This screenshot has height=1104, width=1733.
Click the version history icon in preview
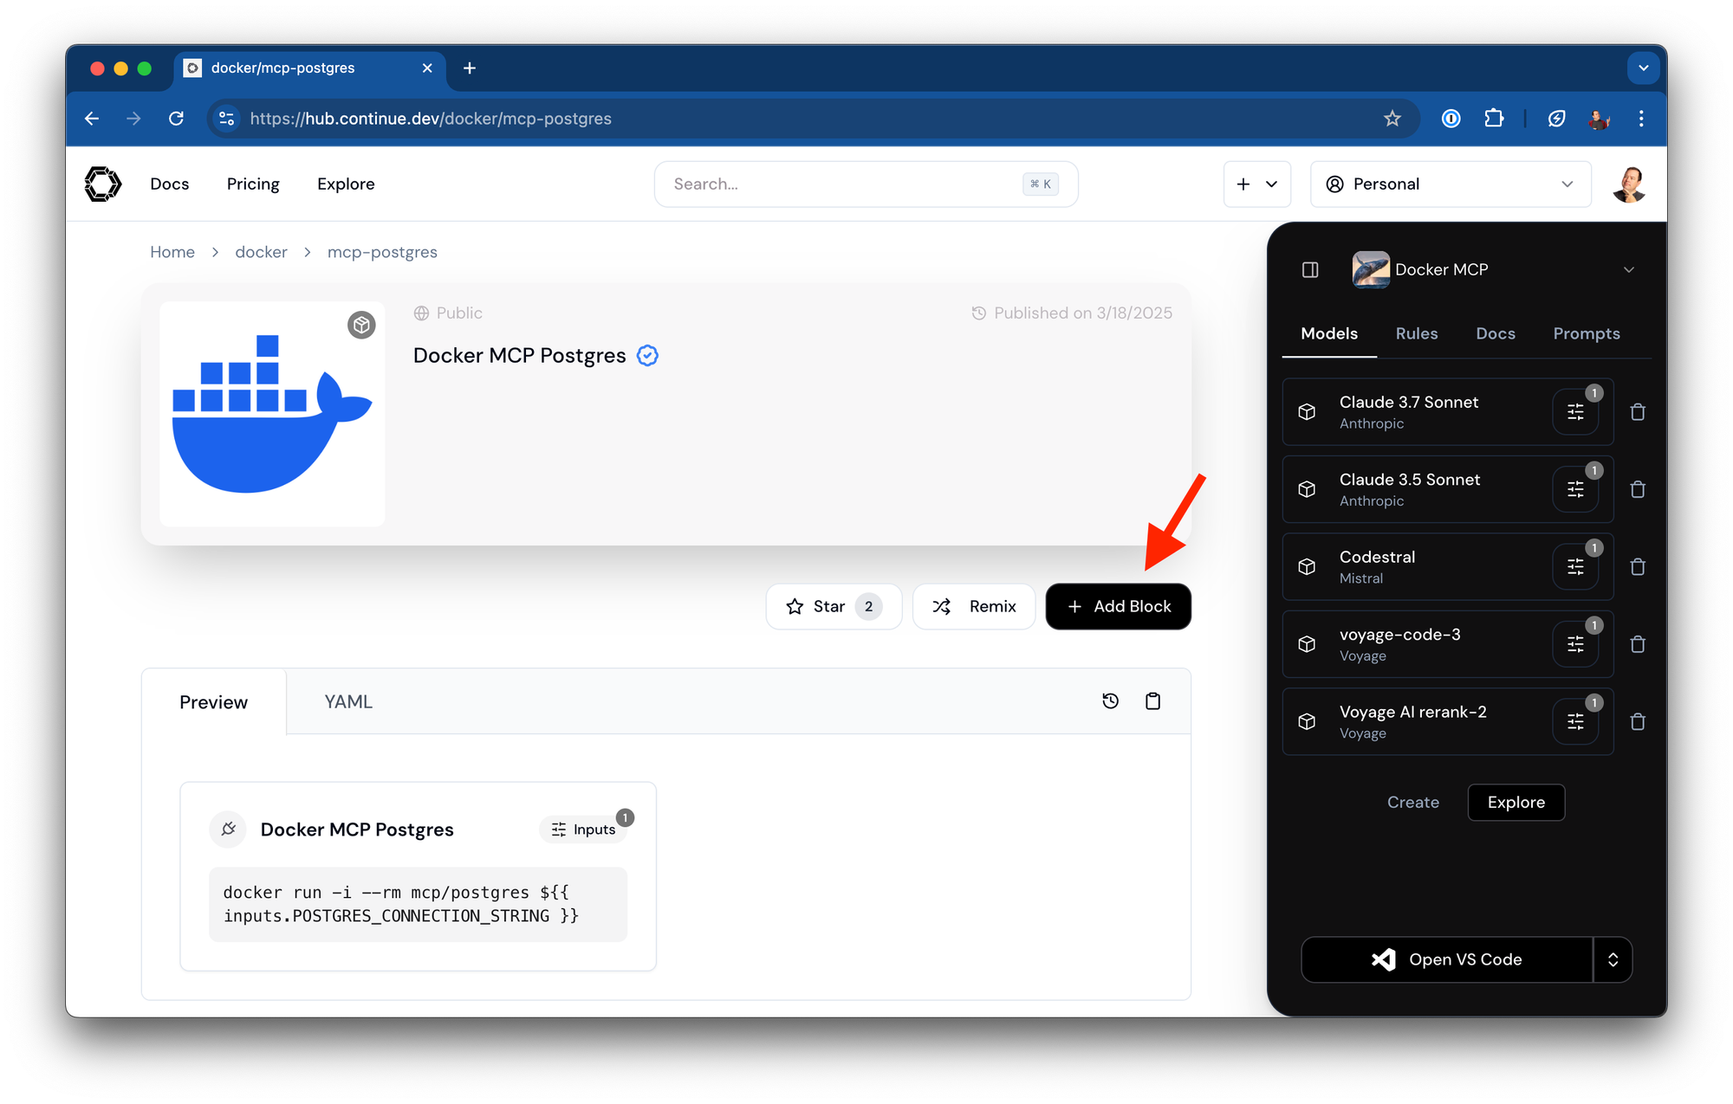[1110, 701]
